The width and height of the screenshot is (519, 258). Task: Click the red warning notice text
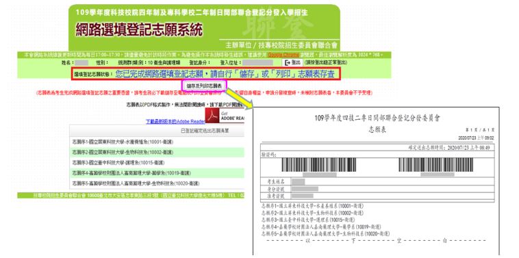[204, 93]
